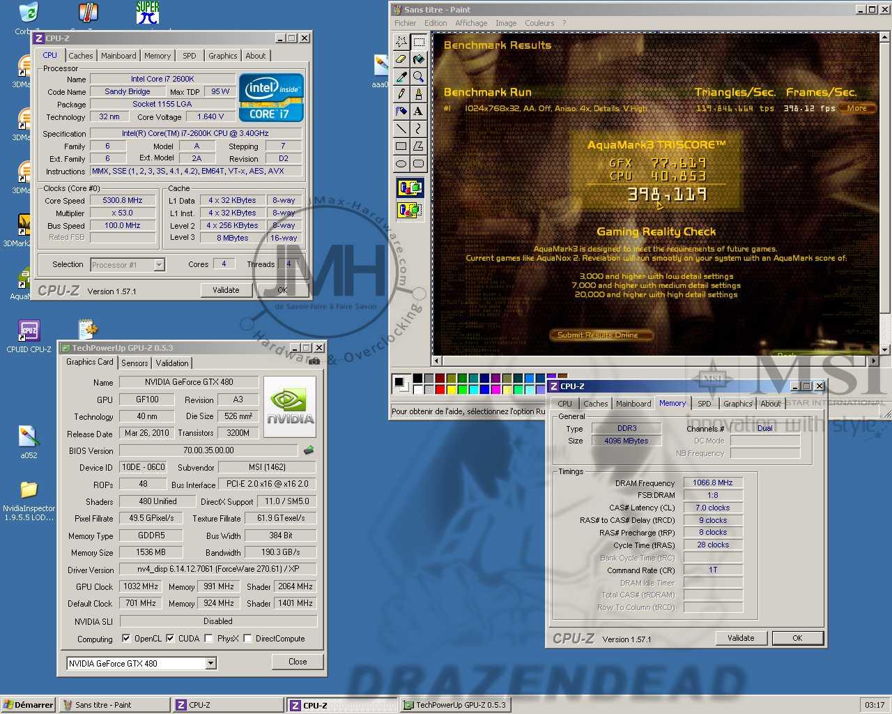This screenshot has width=892, height=714.
Task: Open the CPUID CPU-Z desktop shortcut
Action: coord(29,337)
